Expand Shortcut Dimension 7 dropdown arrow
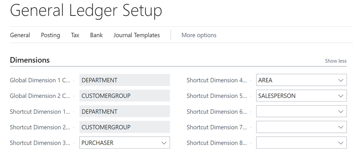Viewport: 353px width, 155px height. 341,127
